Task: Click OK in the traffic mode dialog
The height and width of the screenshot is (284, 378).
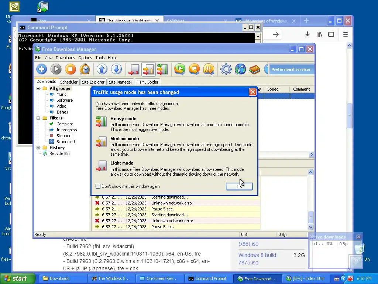Action: click(239, 186)
